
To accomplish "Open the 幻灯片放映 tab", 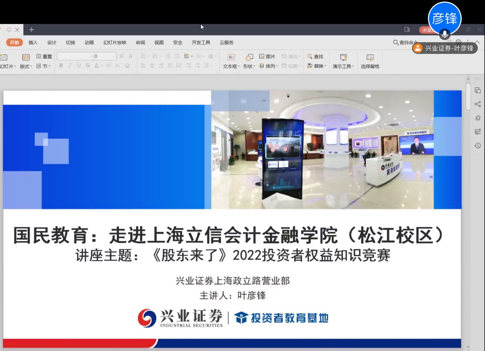I will point(115,42).
